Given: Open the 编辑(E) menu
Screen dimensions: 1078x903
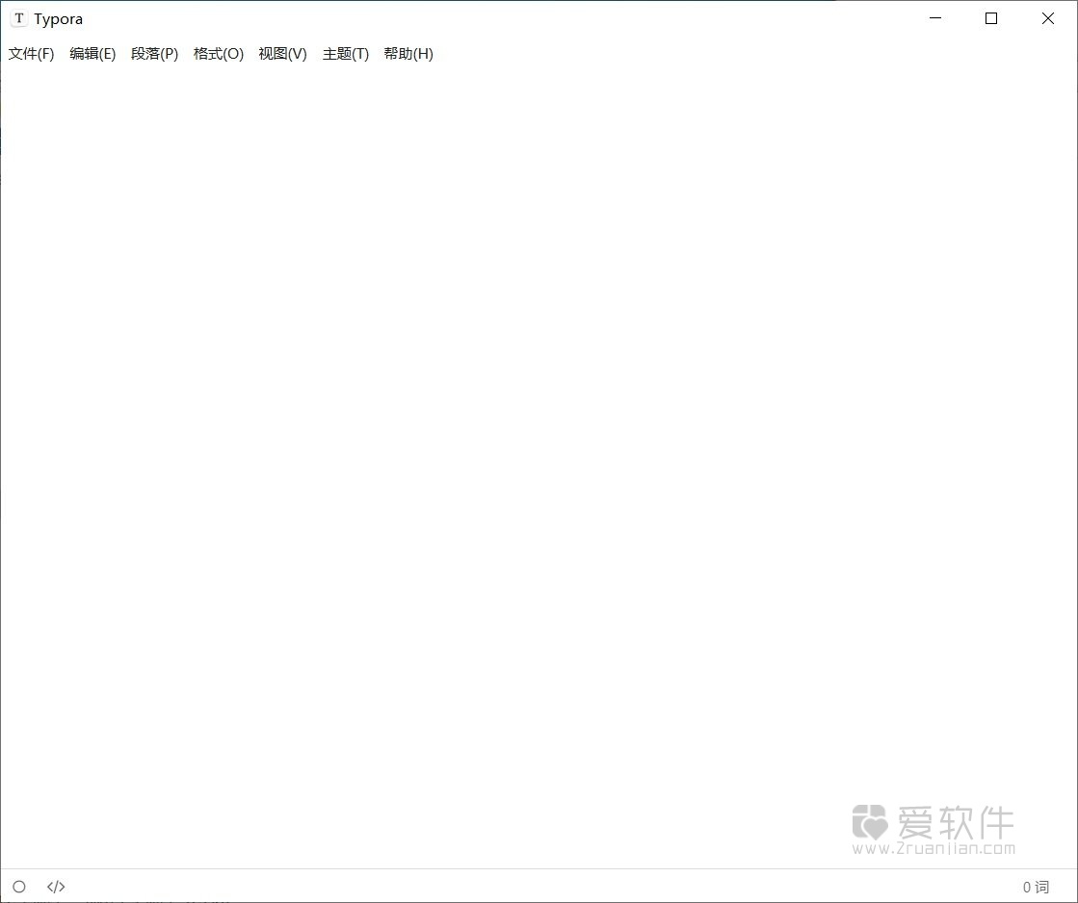Looking at the screenshot, I should [92, 54].
